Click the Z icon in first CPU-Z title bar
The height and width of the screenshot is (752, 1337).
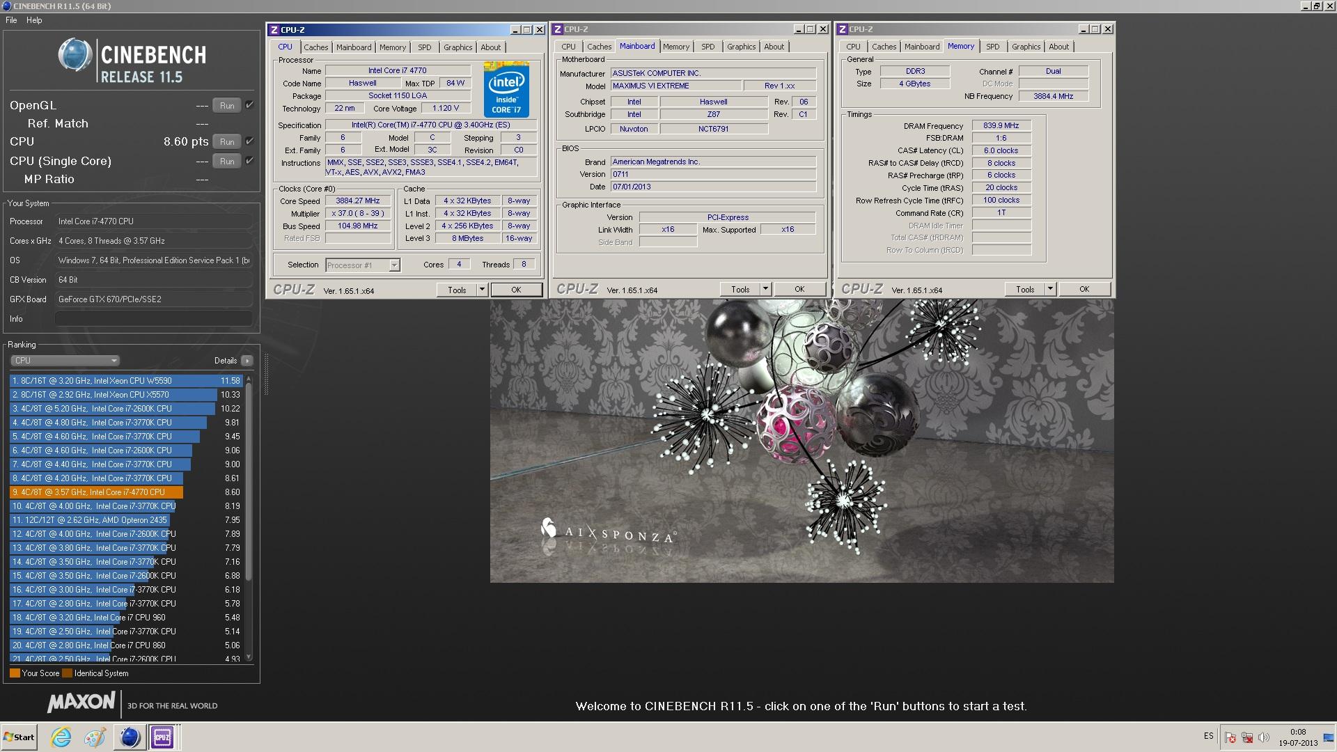(274, 30)
